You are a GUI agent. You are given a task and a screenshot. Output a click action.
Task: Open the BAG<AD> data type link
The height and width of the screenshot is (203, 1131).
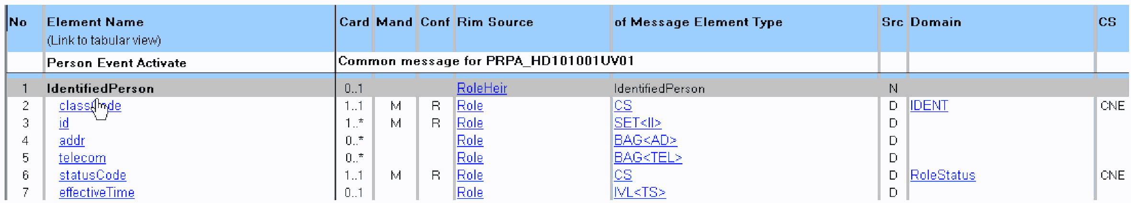(645, 140)
